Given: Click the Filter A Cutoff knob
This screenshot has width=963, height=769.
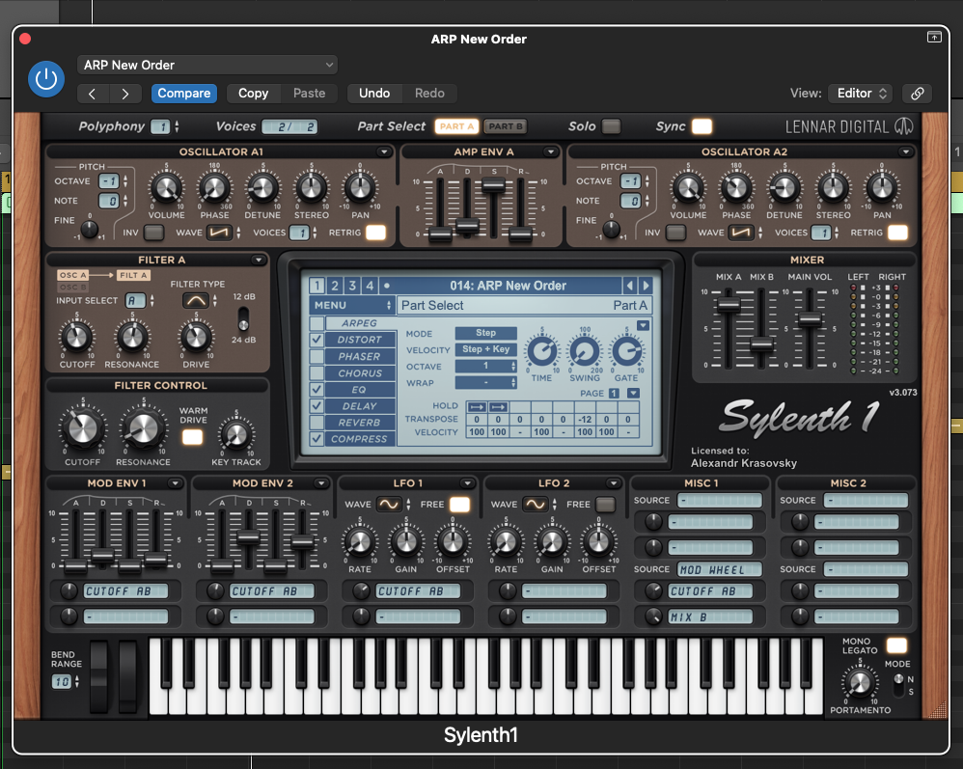Looking at the screenshot, I should pyautogui.click(x=77, y=337).
